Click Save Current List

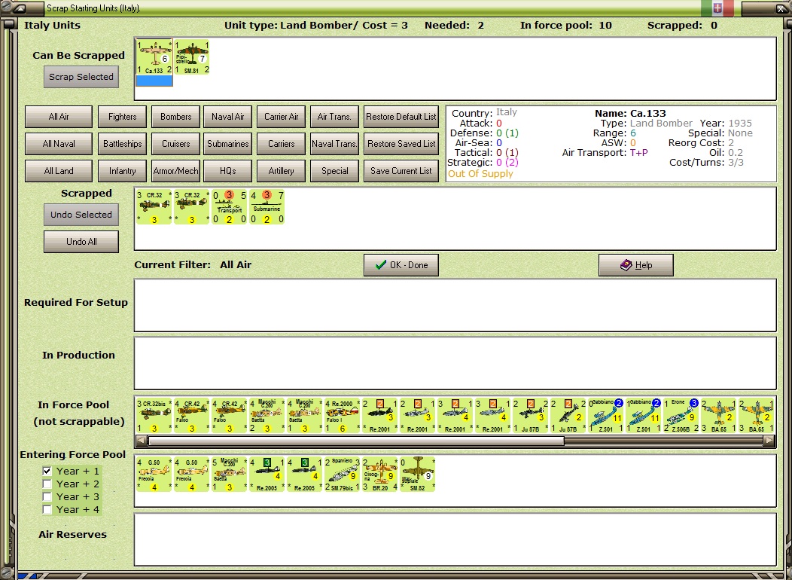[401, 171]
